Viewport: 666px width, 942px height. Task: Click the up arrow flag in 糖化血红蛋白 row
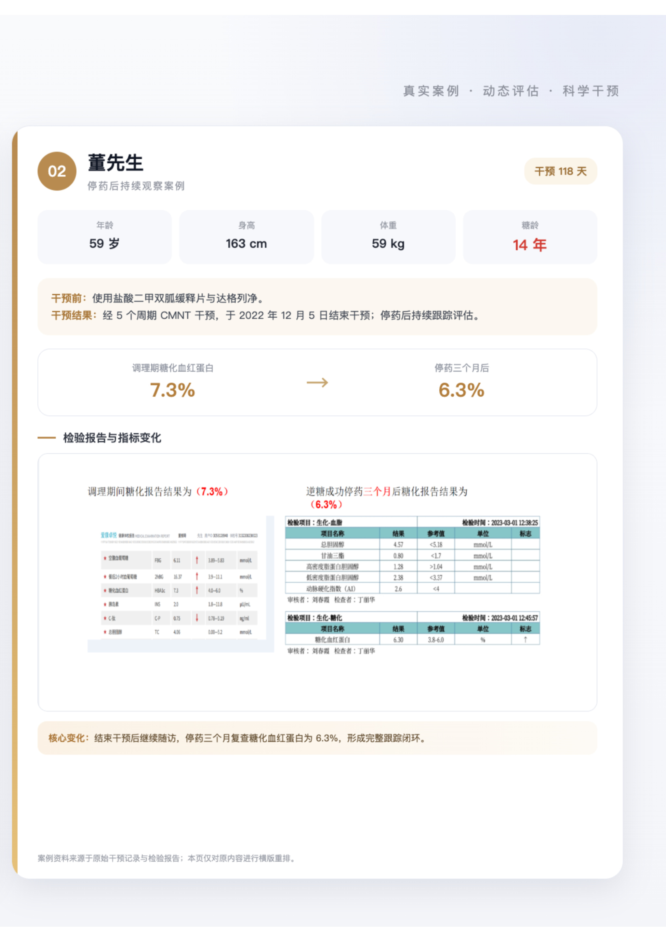coord(525,640)
